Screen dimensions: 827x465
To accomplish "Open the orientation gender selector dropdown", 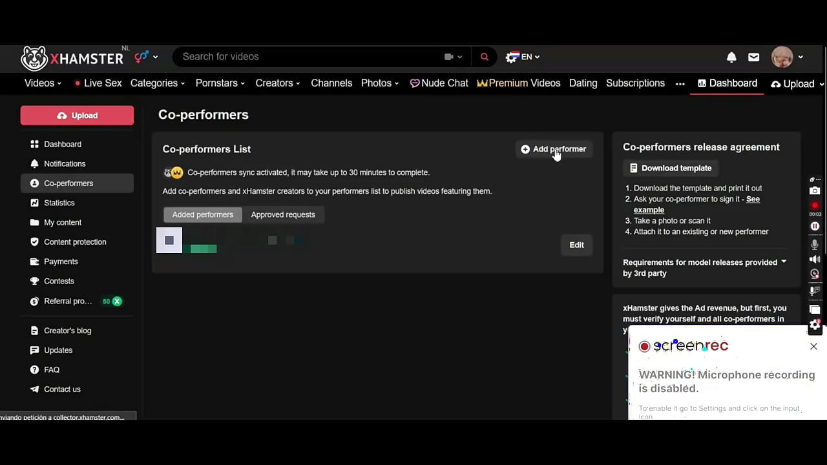I will tap(146, 57).
